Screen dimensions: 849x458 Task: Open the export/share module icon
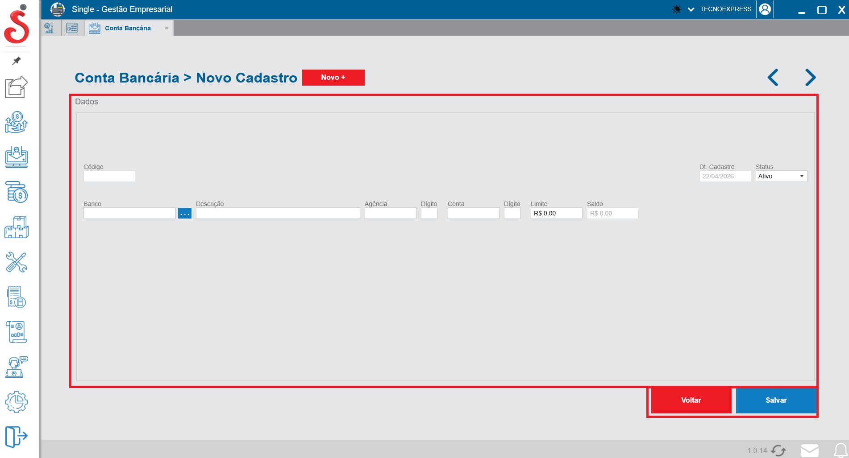coord(17,87)
